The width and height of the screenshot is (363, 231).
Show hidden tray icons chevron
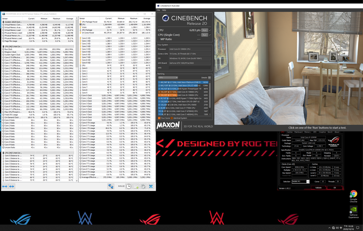[329, 228]
